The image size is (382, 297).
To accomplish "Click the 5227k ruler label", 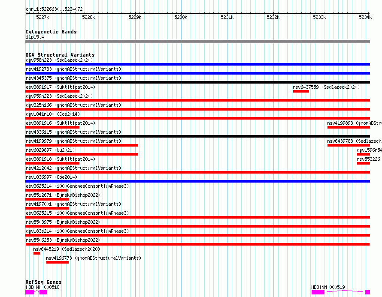I will click(42, 17).
